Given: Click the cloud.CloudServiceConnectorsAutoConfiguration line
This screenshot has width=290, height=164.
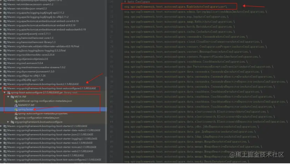Looking at the screenshot, I should [193, 42].
